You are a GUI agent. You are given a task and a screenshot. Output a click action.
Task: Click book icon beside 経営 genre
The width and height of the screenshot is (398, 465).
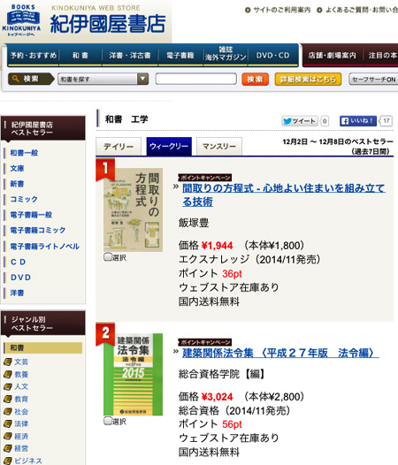pyautogui.click(x=7, y=449)
